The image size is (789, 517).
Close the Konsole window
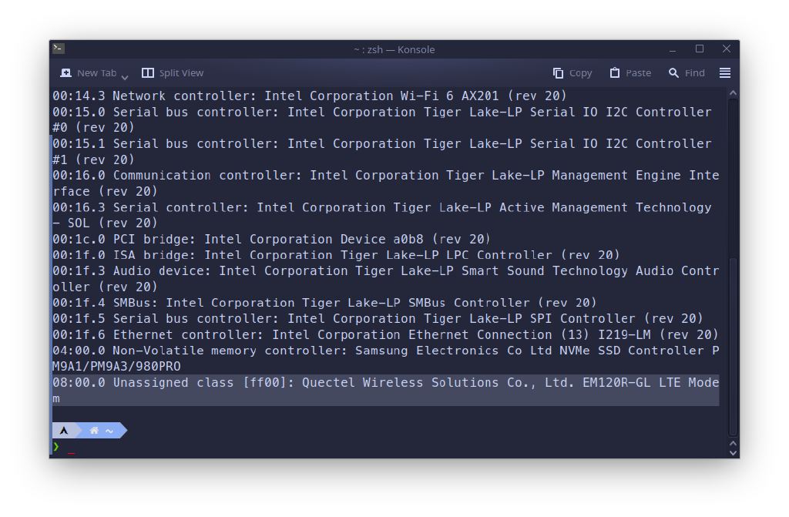726,49
